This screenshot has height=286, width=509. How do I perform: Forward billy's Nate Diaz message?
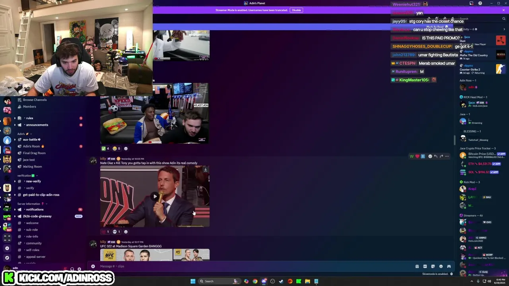pos(441,157)
